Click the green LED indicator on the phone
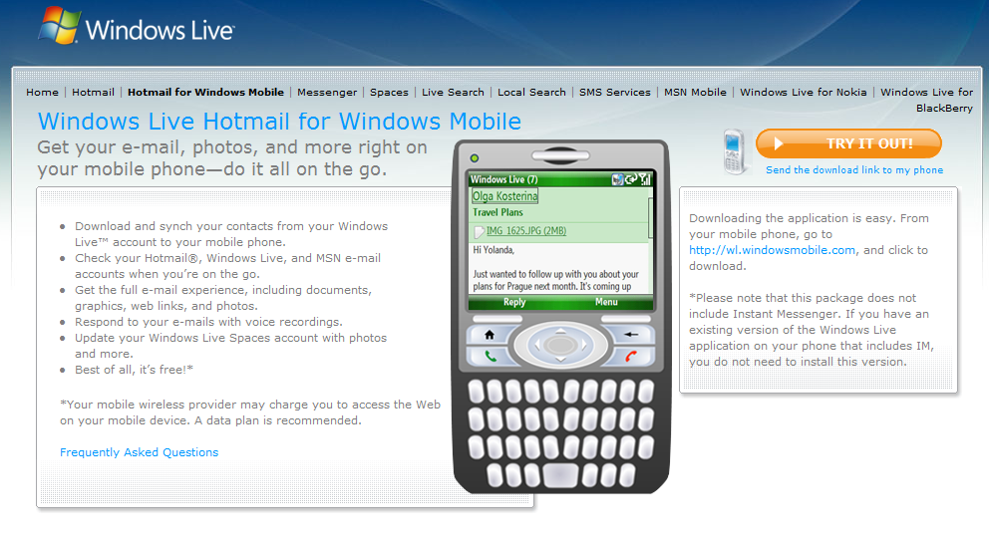989x543 pixels. [x=475, y=157]
